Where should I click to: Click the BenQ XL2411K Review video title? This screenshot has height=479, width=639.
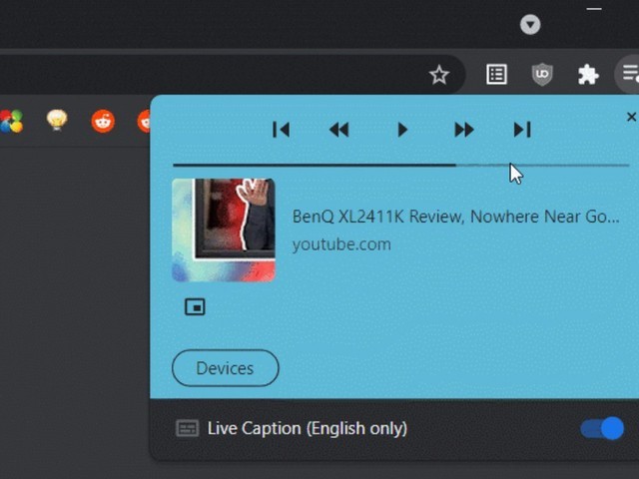(455, 217)
